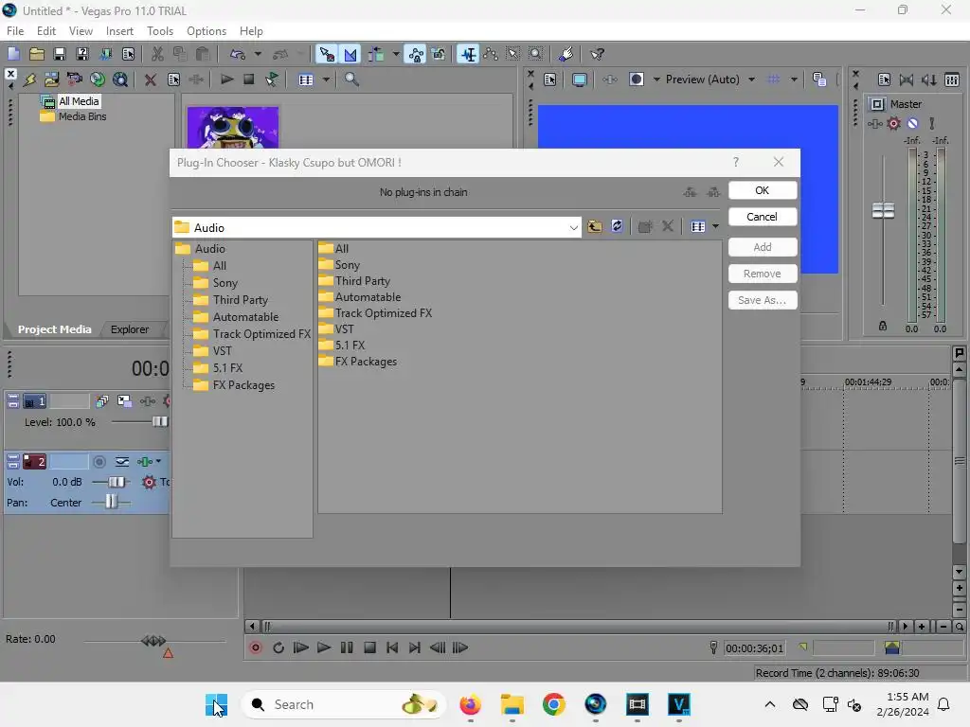Open Track Optimized FX folder in list
The height and width of the screenshot is (727, 970).
click(383, 313)
